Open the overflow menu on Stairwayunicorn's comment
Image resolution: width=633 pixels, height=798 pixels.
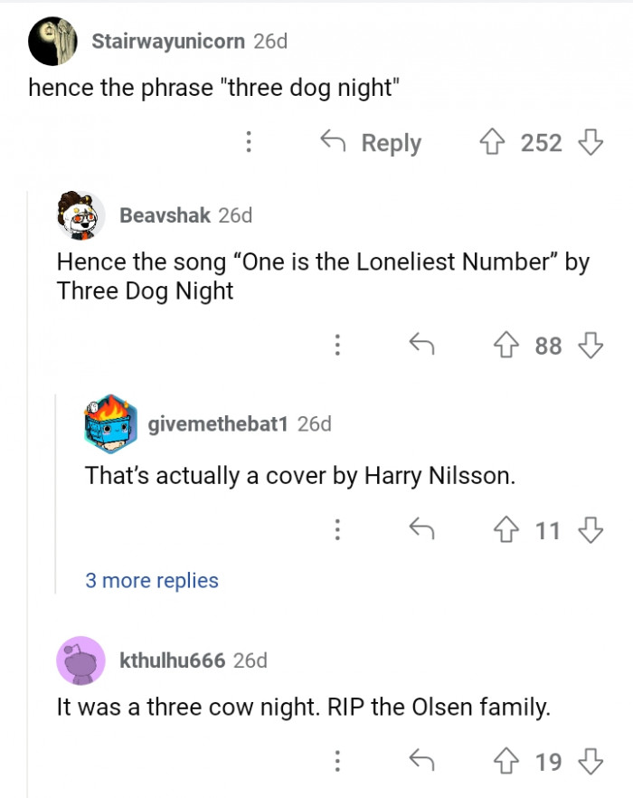click(x=249, y=143)
